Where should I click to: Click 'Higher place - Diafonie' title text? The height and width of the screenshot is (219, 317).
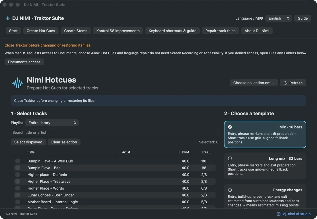(47, 175)
